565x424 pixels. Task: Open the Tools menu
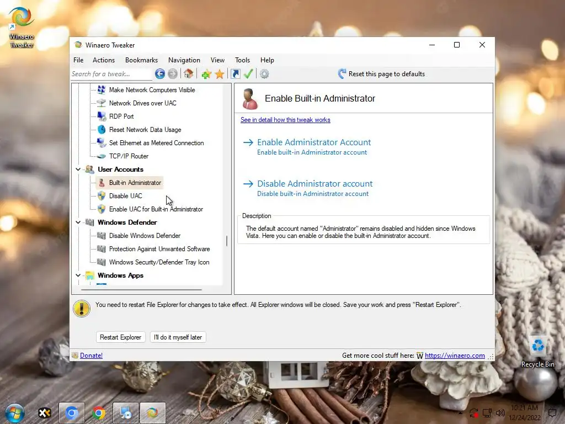243,60
